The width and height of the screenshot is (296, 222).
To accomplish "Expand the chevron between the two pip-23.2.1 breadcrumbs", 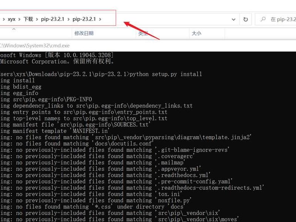I will pos(68,19).
